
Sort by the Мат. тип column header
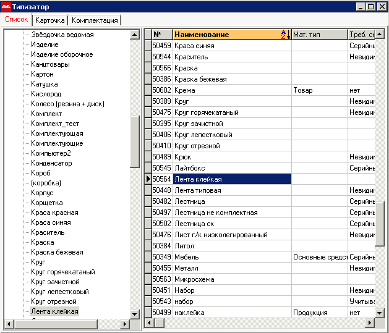tap(320, 35)
